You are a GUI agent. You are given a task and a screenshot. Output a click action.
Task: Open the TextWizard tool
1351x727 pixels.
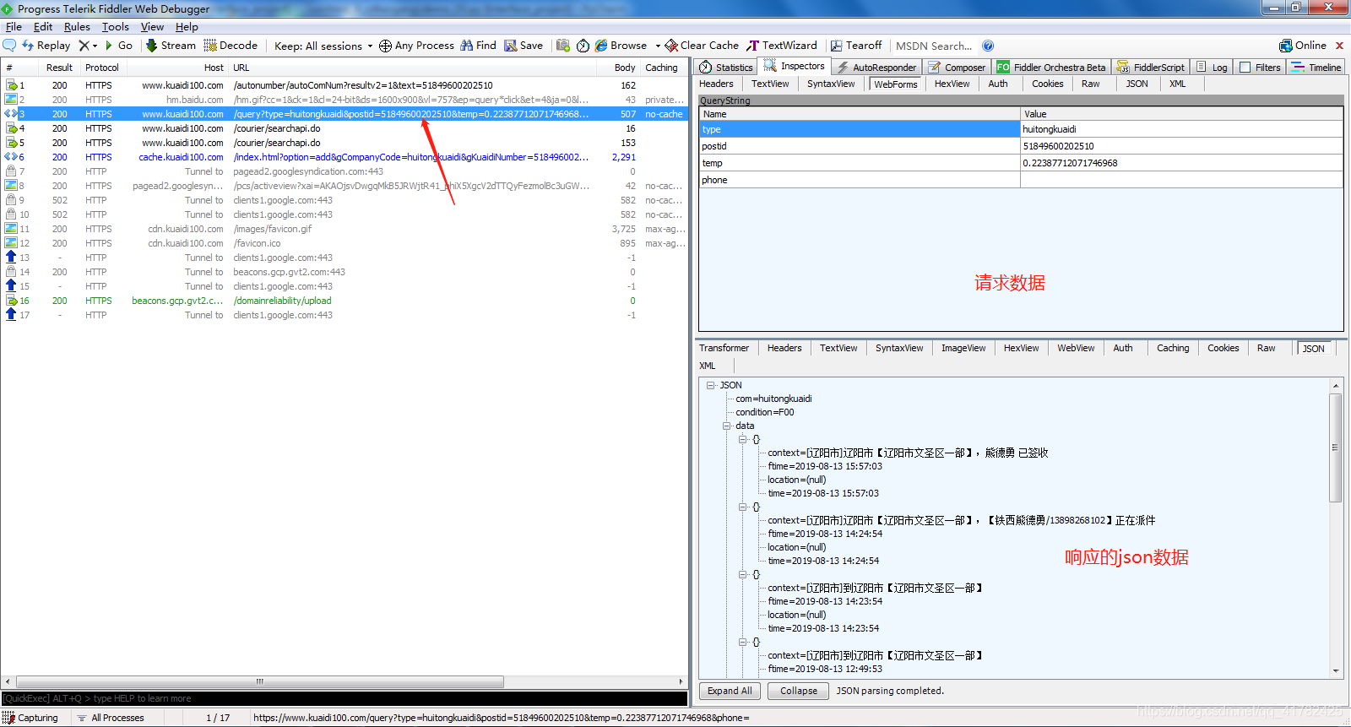click(782, 46)
